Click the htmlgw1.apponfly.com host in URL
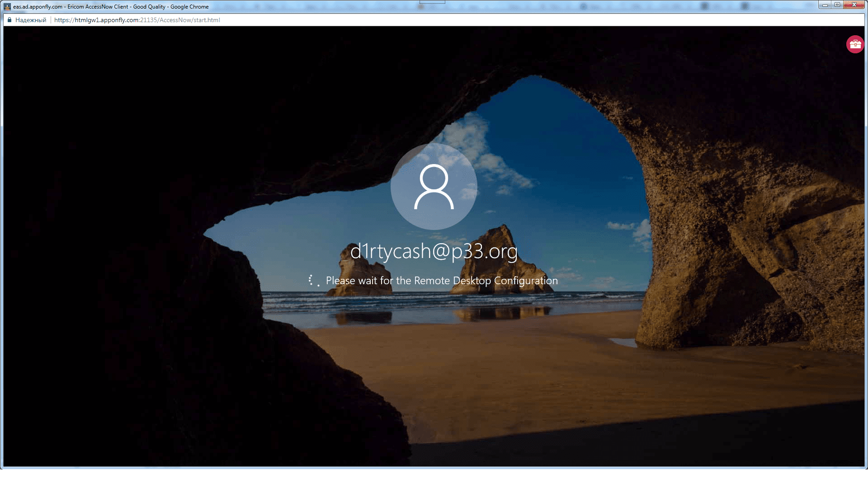Screen dimensions: 868x488 click(x=107, y=20)
